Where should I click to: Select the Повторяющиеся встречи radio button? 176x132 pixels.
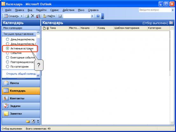pyautogui.click(x=7, y=62)
